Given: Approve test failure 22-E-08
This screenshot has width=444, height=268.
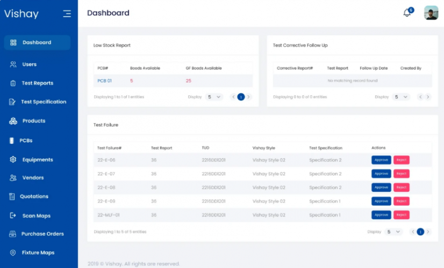Looking at the screenshot, I should [x=381, y=188].
